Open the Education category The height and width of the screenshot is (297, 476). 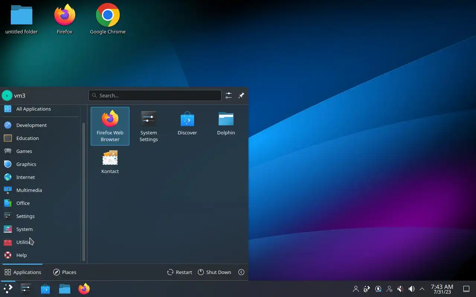coord(40,138)
